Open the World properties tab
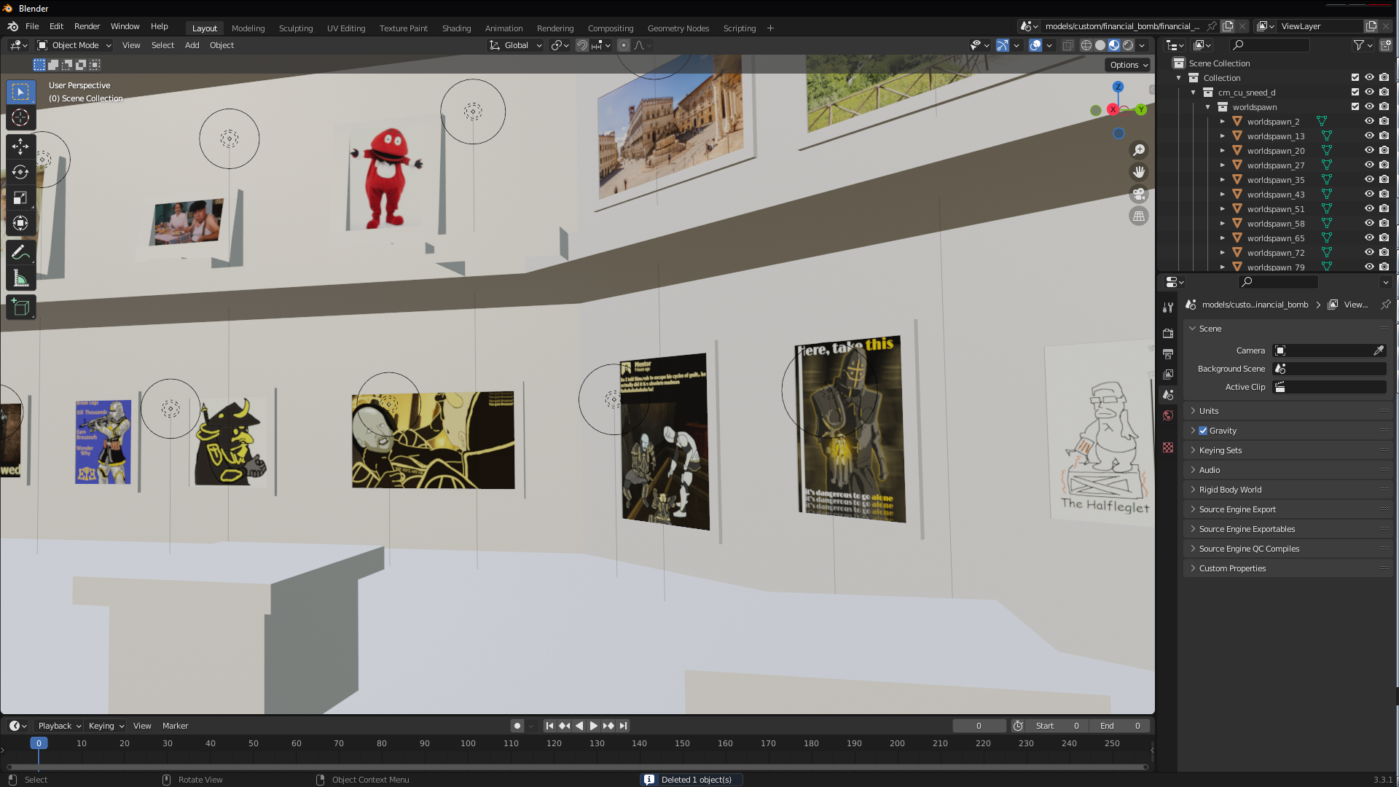The height and width of the screenshot is (787, 1399). click(1168, 415)
